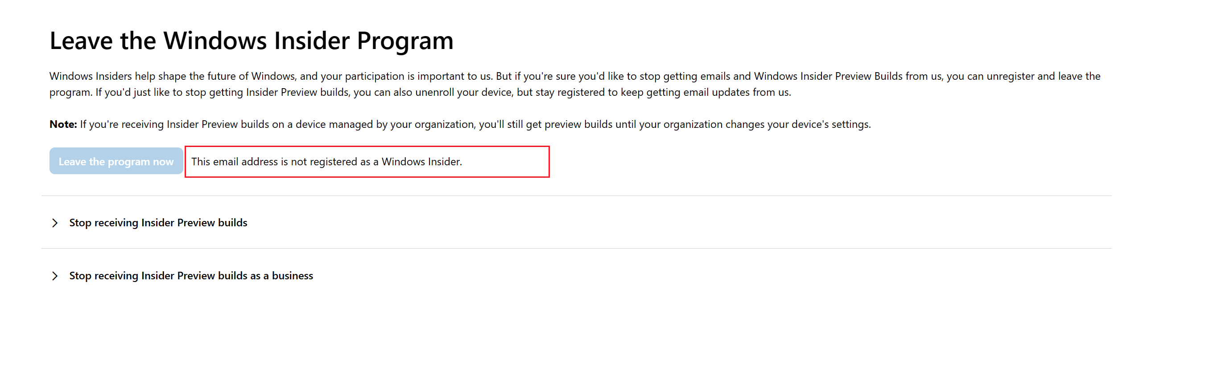Viewport: 1205px width, 388px height.
Task: Expand chevron beside Stop receiving Insider Preview builds
Action: pos(55,223)
